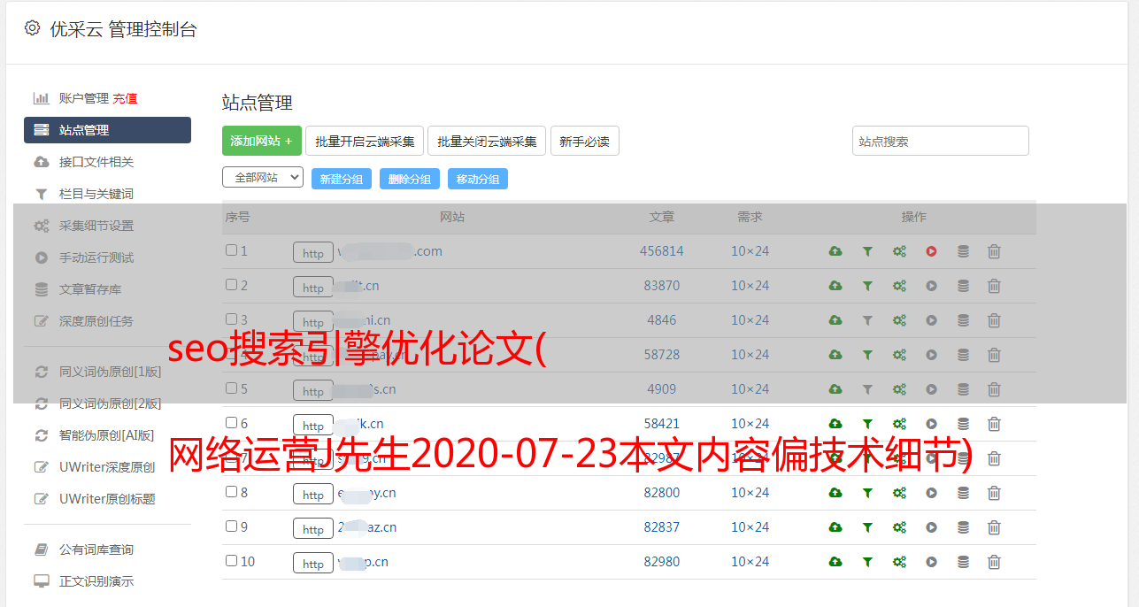The image size is (1139, 607).
Task: Click the funnel icon in the 83870 row
Action: [x=867, y=286]
